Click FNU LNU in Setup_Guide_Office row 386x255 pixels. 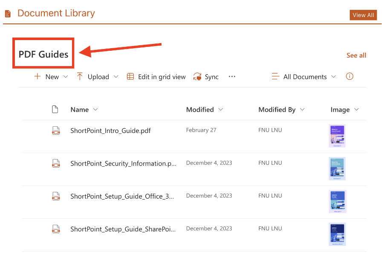tap(270, 195)
